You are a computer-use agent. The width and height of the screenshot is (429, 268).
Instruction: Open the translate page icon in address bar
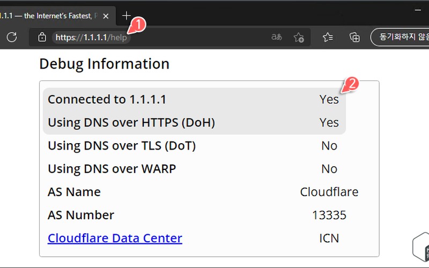coord(277,37)
